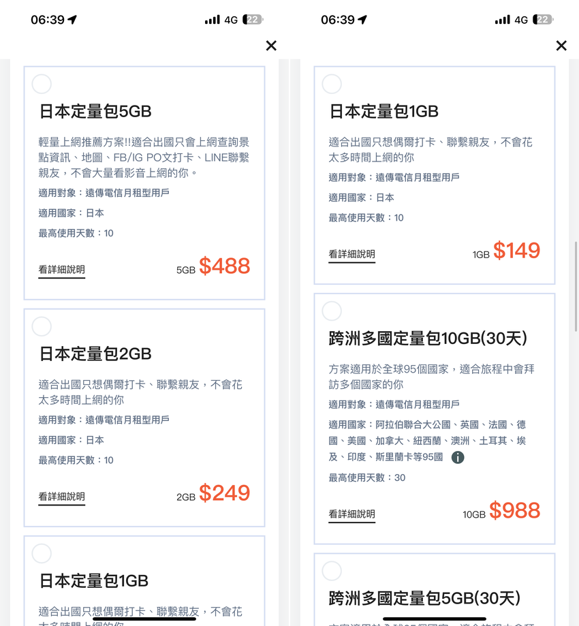This screenshot has height=626, width=579.
Task: Open 看詳細說明 for the 5GB Japan plan
Action: (x=61, y=270)
